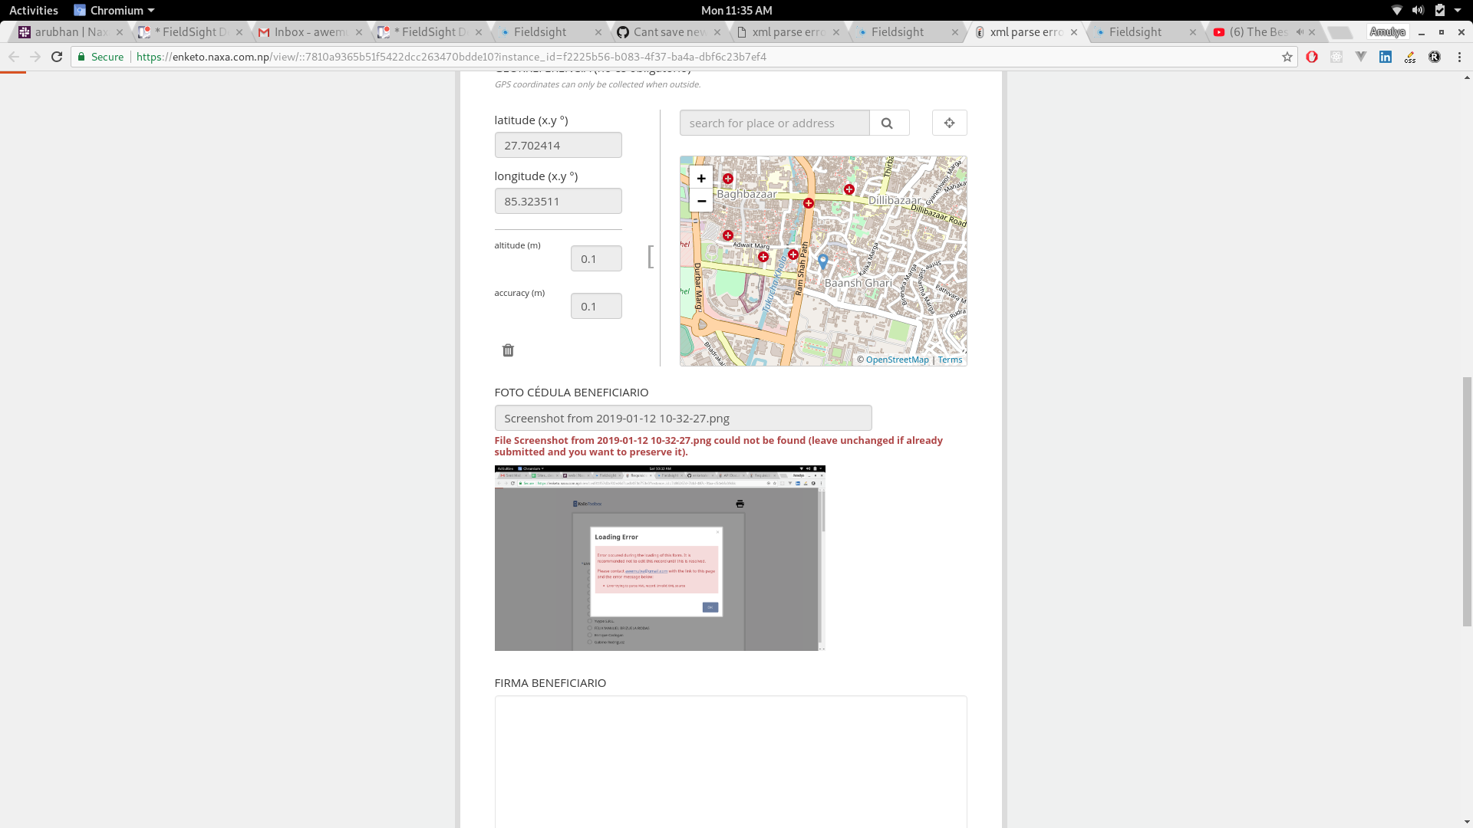Click the OpenStreetMap attribution link
Image resolution: width=1473 pixels, height=828 pixels.
click(897, 360)
